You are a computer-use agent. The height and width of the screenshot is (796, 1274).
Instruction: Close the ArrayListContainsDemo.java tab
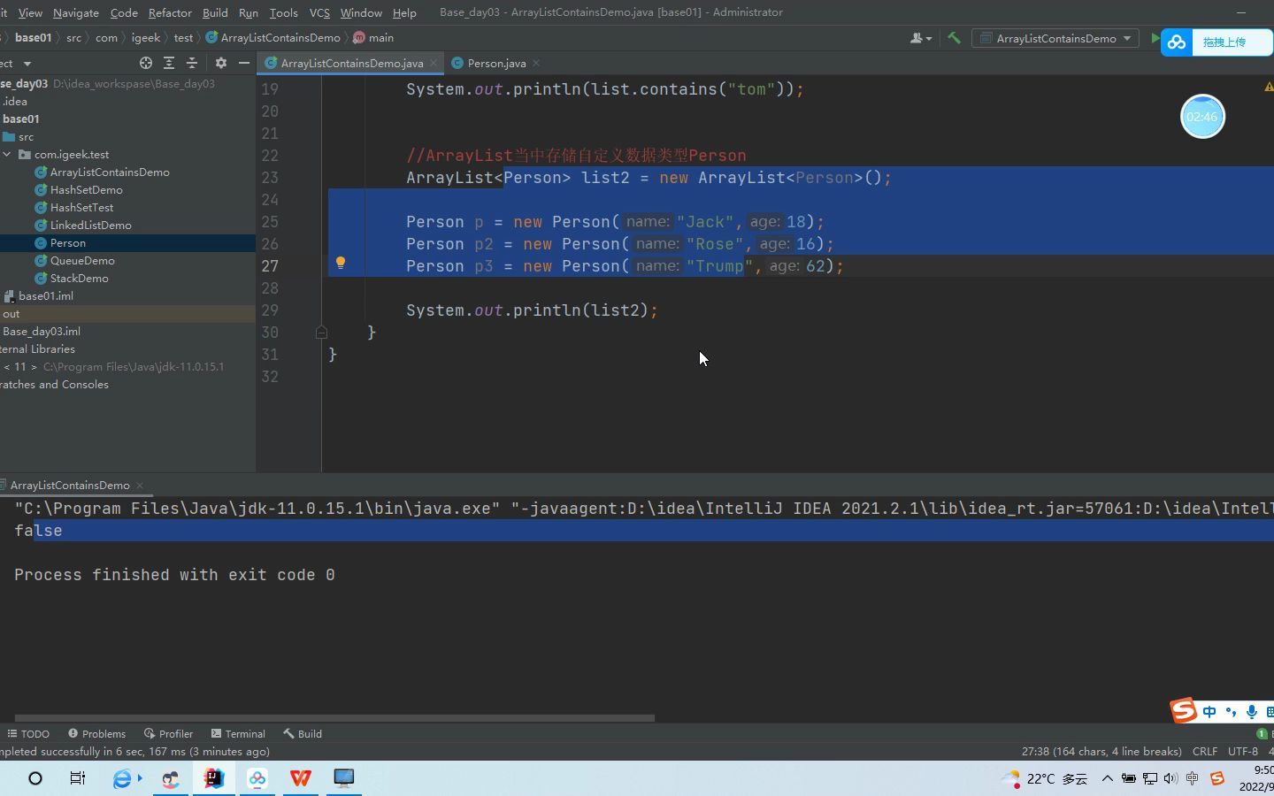pos(434,63)
